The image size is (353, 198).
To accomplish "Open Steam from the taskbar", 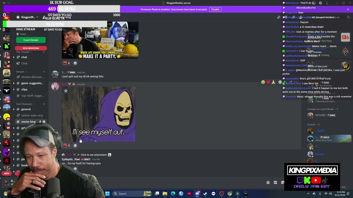I will click(205, 194).
